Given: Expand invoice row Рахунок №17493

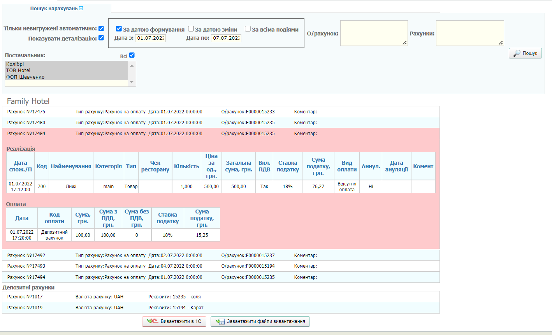Looking at the screenshot, I should click(x=26, y=266).
